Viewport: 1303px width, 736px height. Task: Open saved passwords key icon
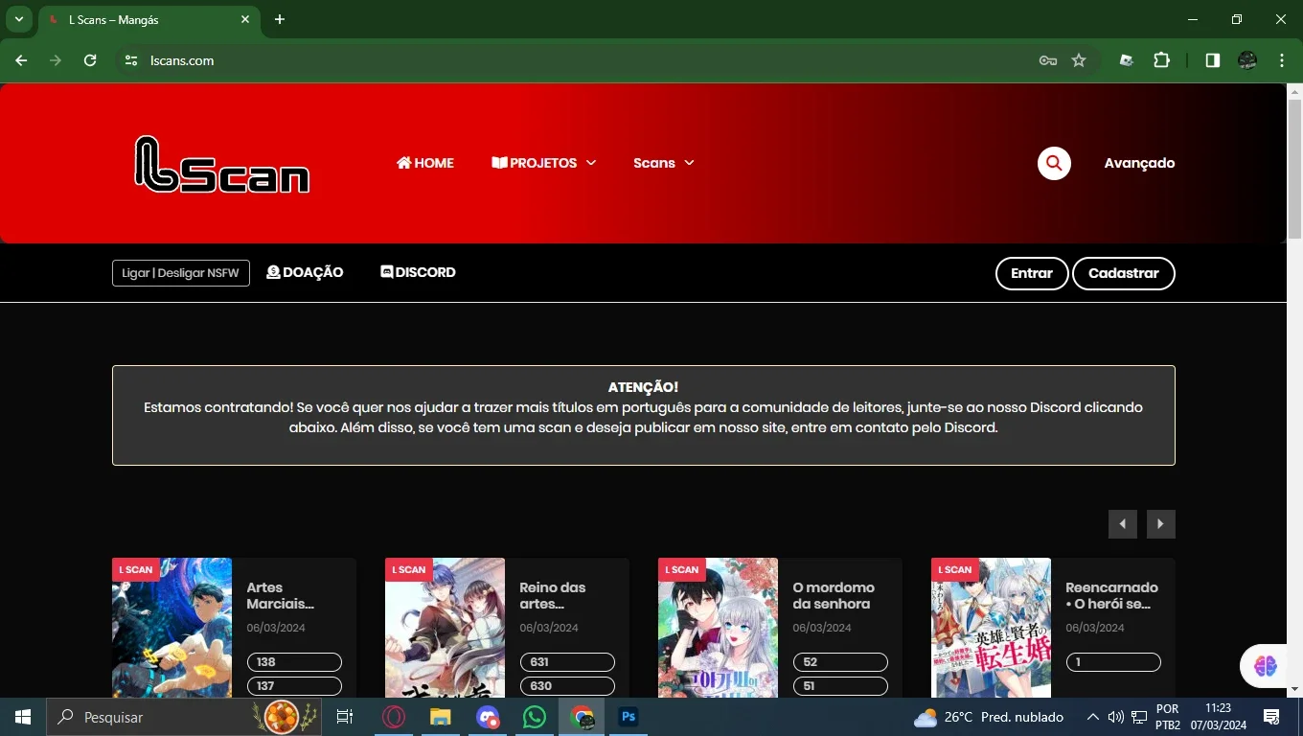pos(1048,60)
